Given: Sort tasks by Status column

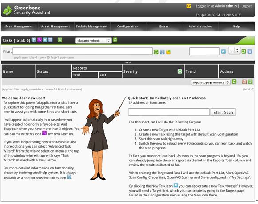Looking at the screenshot, I should click(42, 71).
